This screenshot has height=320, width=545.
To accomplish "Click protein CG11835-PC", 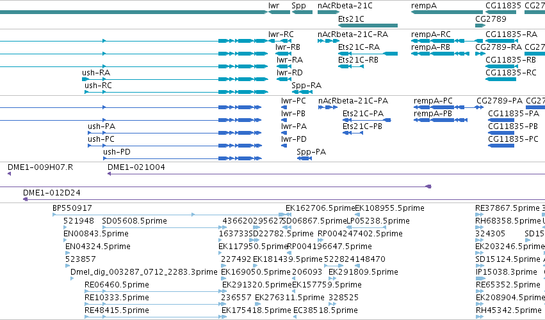I will [513, 139].
